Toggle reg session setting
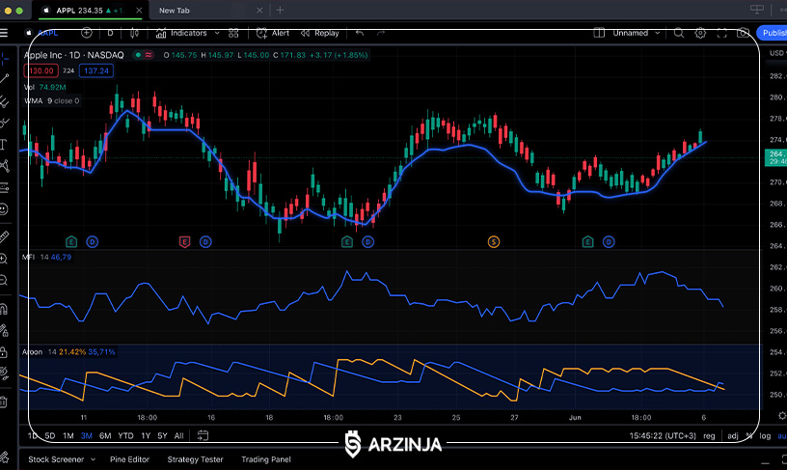 [x=709, y=436]
